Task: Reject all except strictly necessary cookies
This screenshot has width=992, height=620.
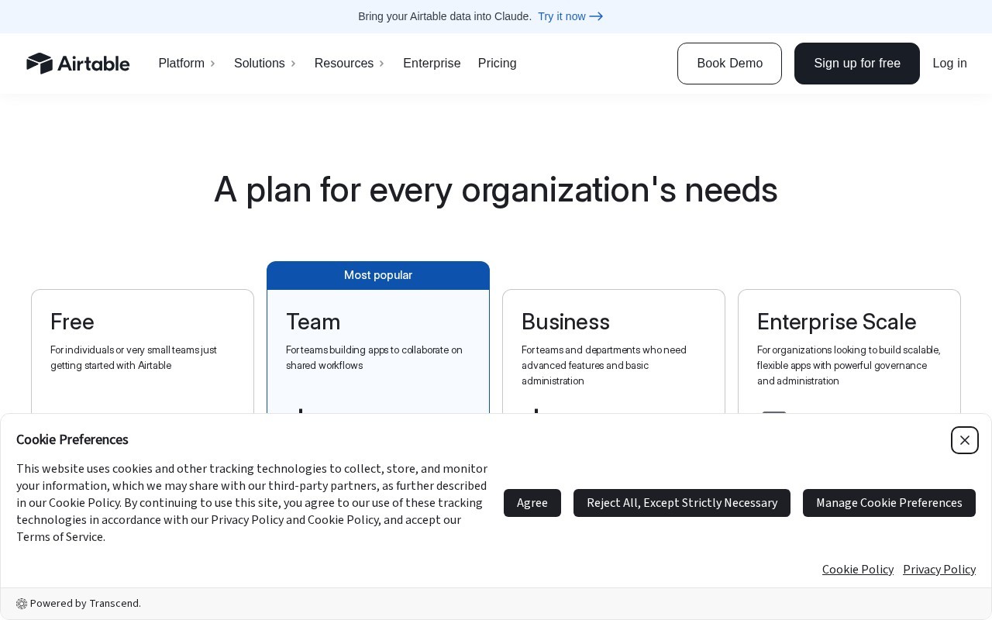Action: 682,503
